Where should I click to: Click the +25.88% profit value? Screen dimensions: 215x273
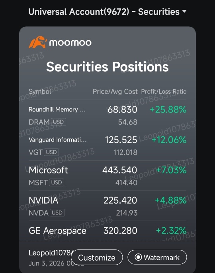(168, 110)
